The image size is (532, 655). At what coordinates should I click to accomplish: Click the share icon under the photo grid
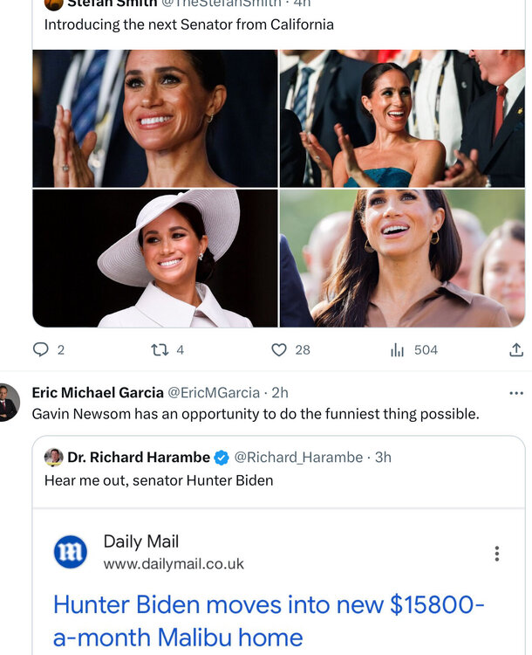coord(515,350)
